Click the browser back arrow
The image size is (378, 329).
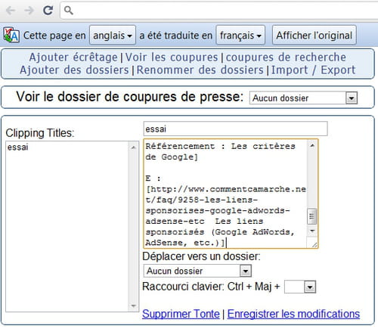coord(11,11)
